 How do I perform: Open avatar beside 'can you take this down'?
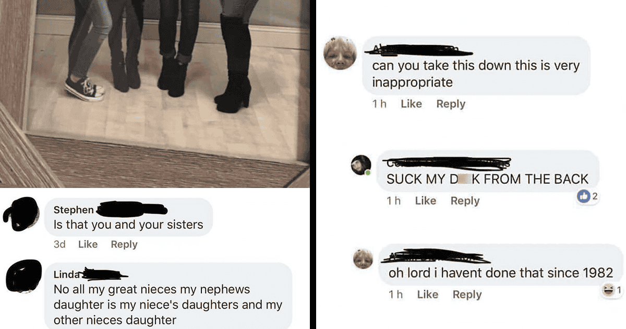coord(340,53)
